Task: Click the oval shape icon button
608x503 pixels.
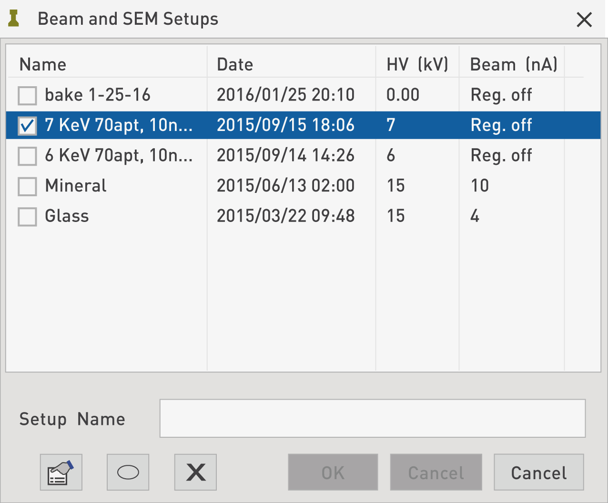Action: [128, 472]
